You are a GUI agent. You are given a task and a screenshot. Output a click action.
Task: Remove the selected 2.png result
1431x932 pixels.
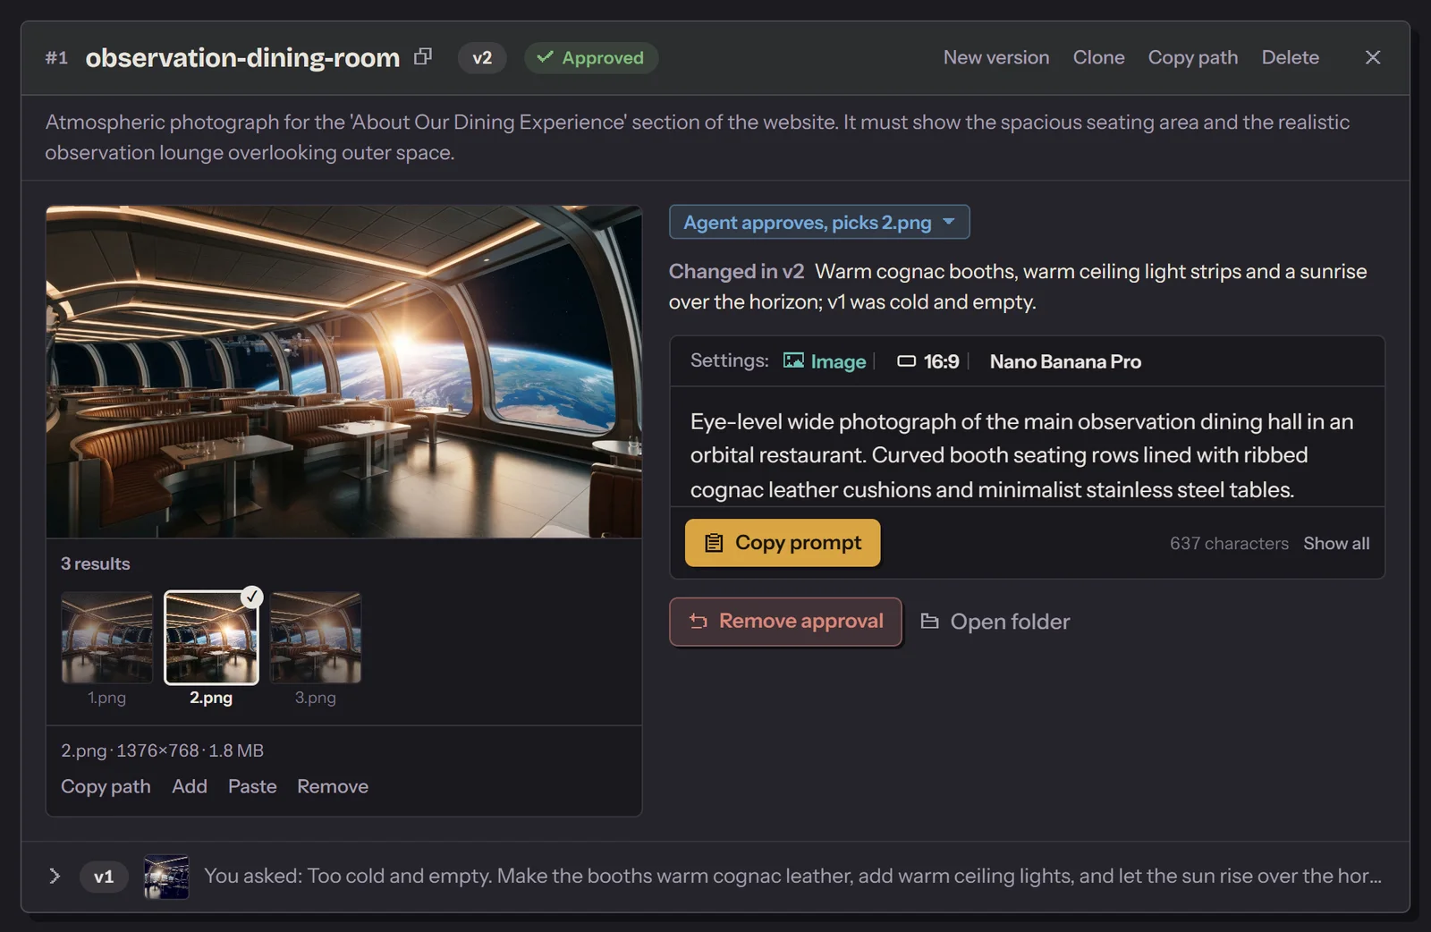(x=333, y=786)
